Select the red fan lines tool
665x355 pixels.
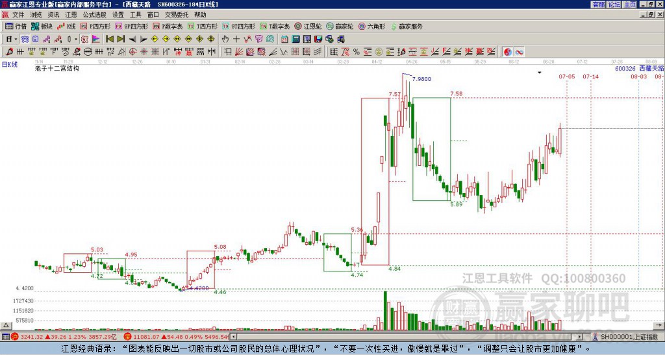[x=239, y=52]
